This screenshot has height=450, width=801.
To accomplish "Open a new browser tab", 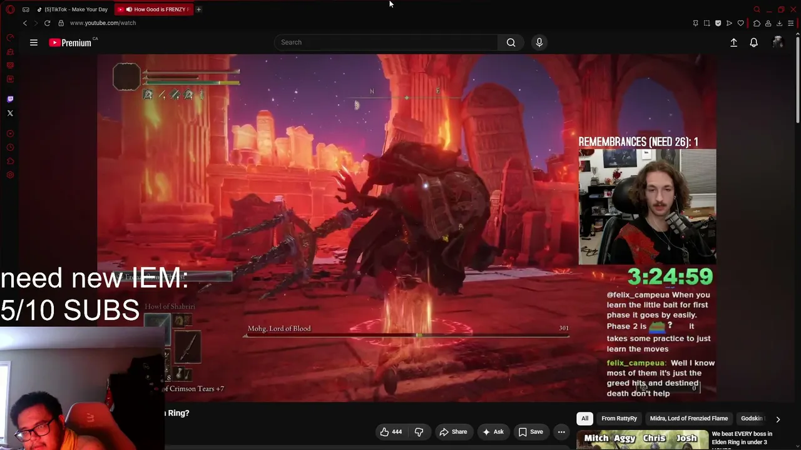I will [198, 9].
